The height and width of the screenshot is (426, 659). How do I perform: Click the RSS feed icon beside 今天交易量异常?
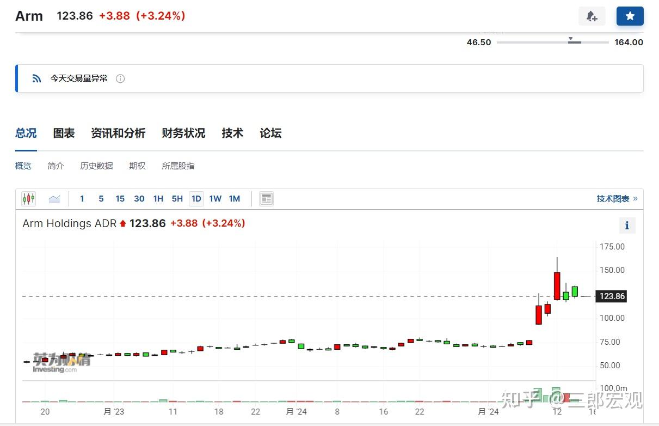click(36, 78)
